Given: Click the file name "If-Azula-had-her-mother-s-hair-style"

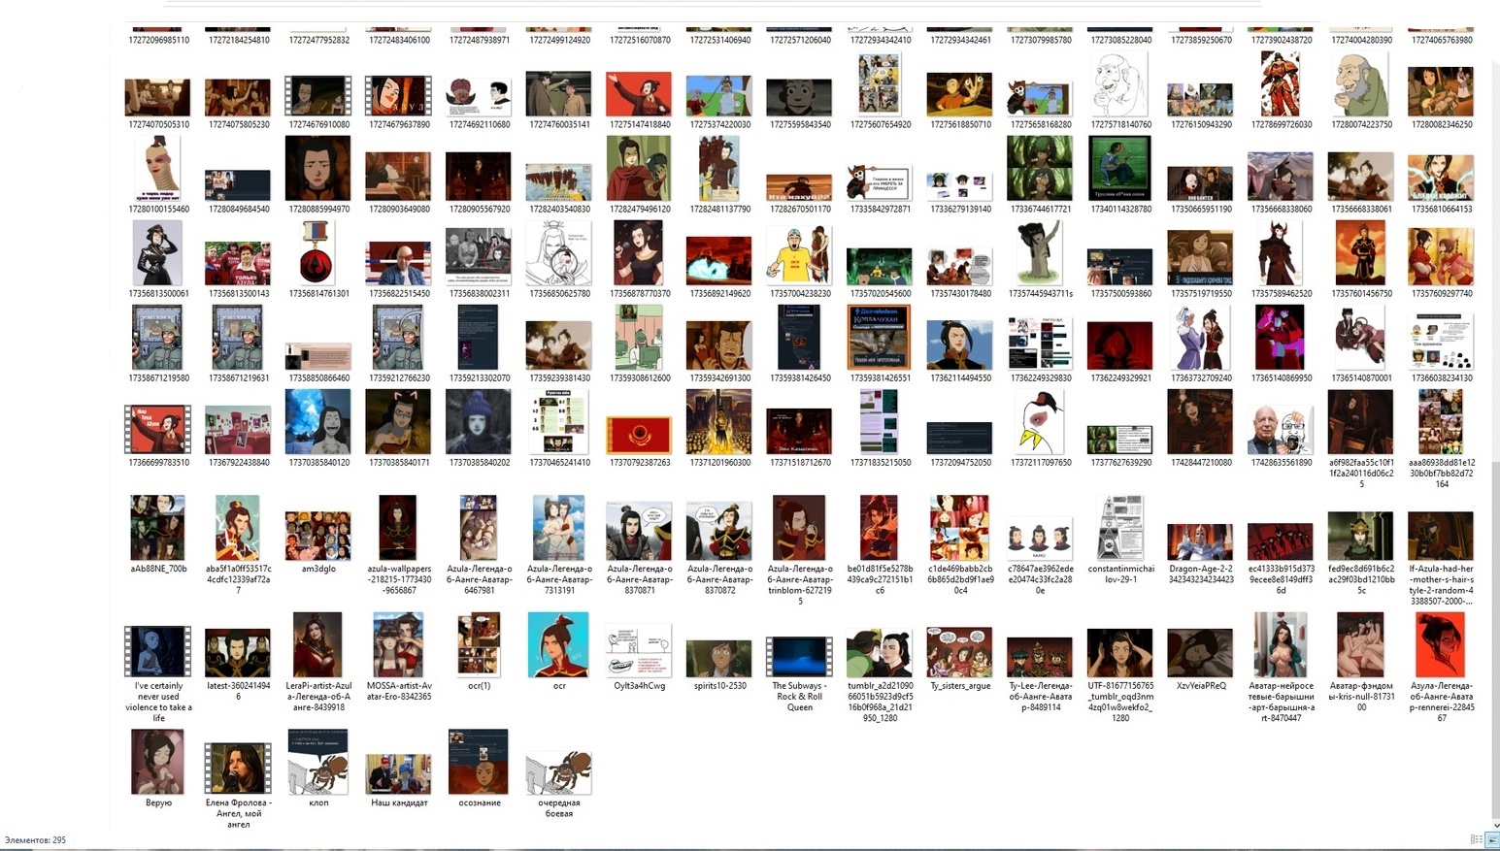Looking at the screenshot, I should [x=1442, y=585].
